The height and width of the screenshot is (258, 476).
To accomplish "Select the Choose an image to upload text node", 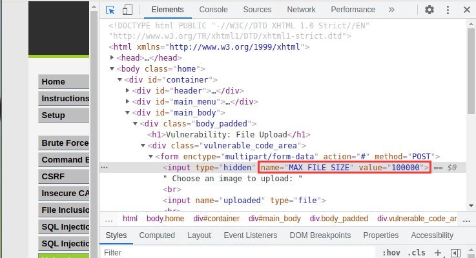I will click(233, 179).
